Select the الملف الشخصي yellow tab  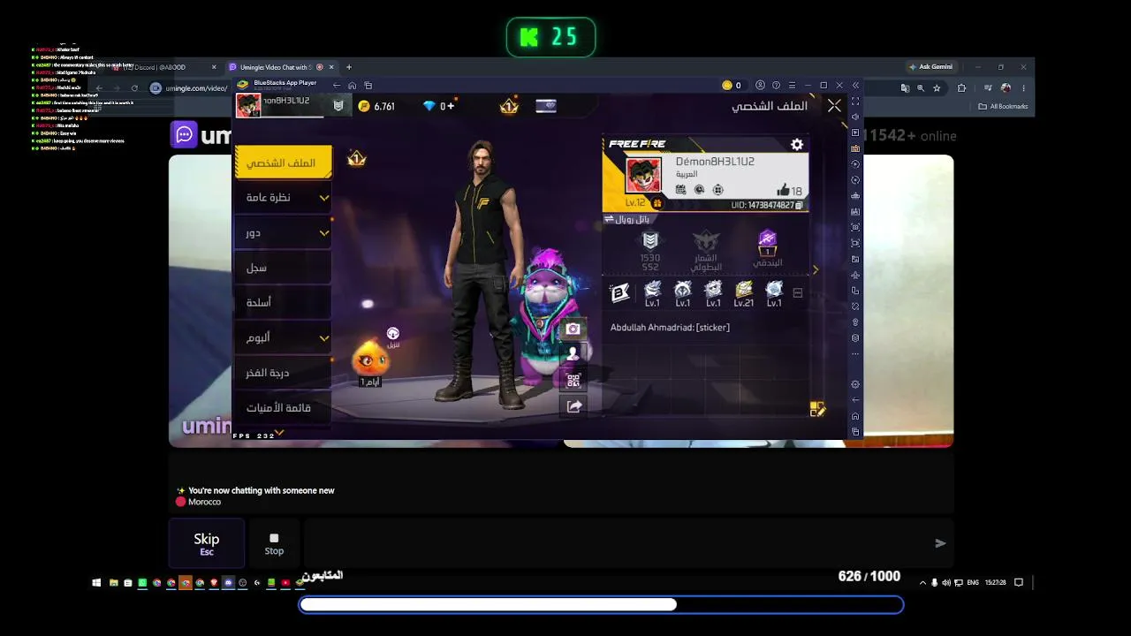pyautogui.click(x=284, y=163)
